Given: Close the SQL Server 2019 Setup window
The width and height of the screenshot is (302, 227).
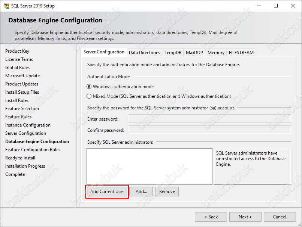Looking at the screenshot, I should pos(293,6).
